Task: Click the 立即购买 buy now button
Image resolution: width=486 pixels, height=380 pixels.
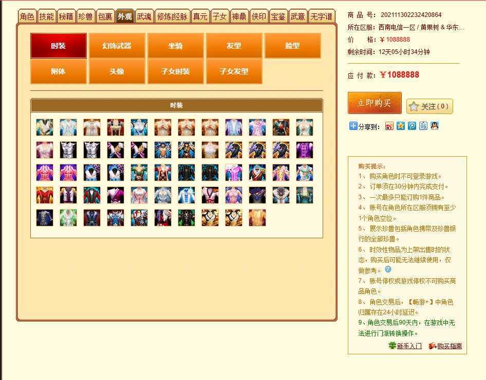Action: tap(375, 103)
